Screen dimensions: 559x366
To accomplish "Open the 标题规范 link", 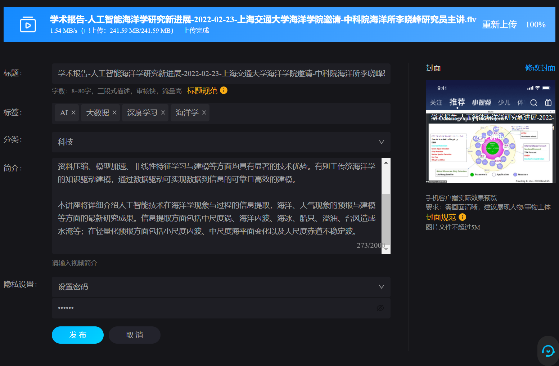I will (202, 91).
